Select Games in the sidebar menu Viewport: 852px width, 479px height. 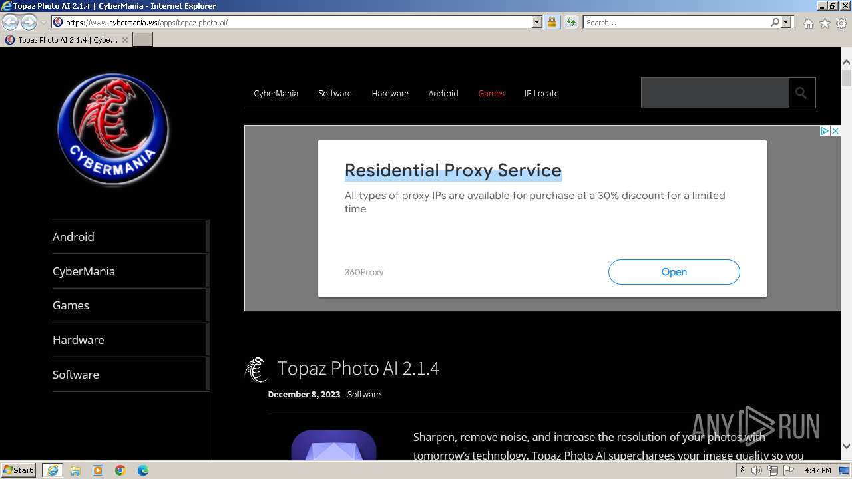[130, 305]
